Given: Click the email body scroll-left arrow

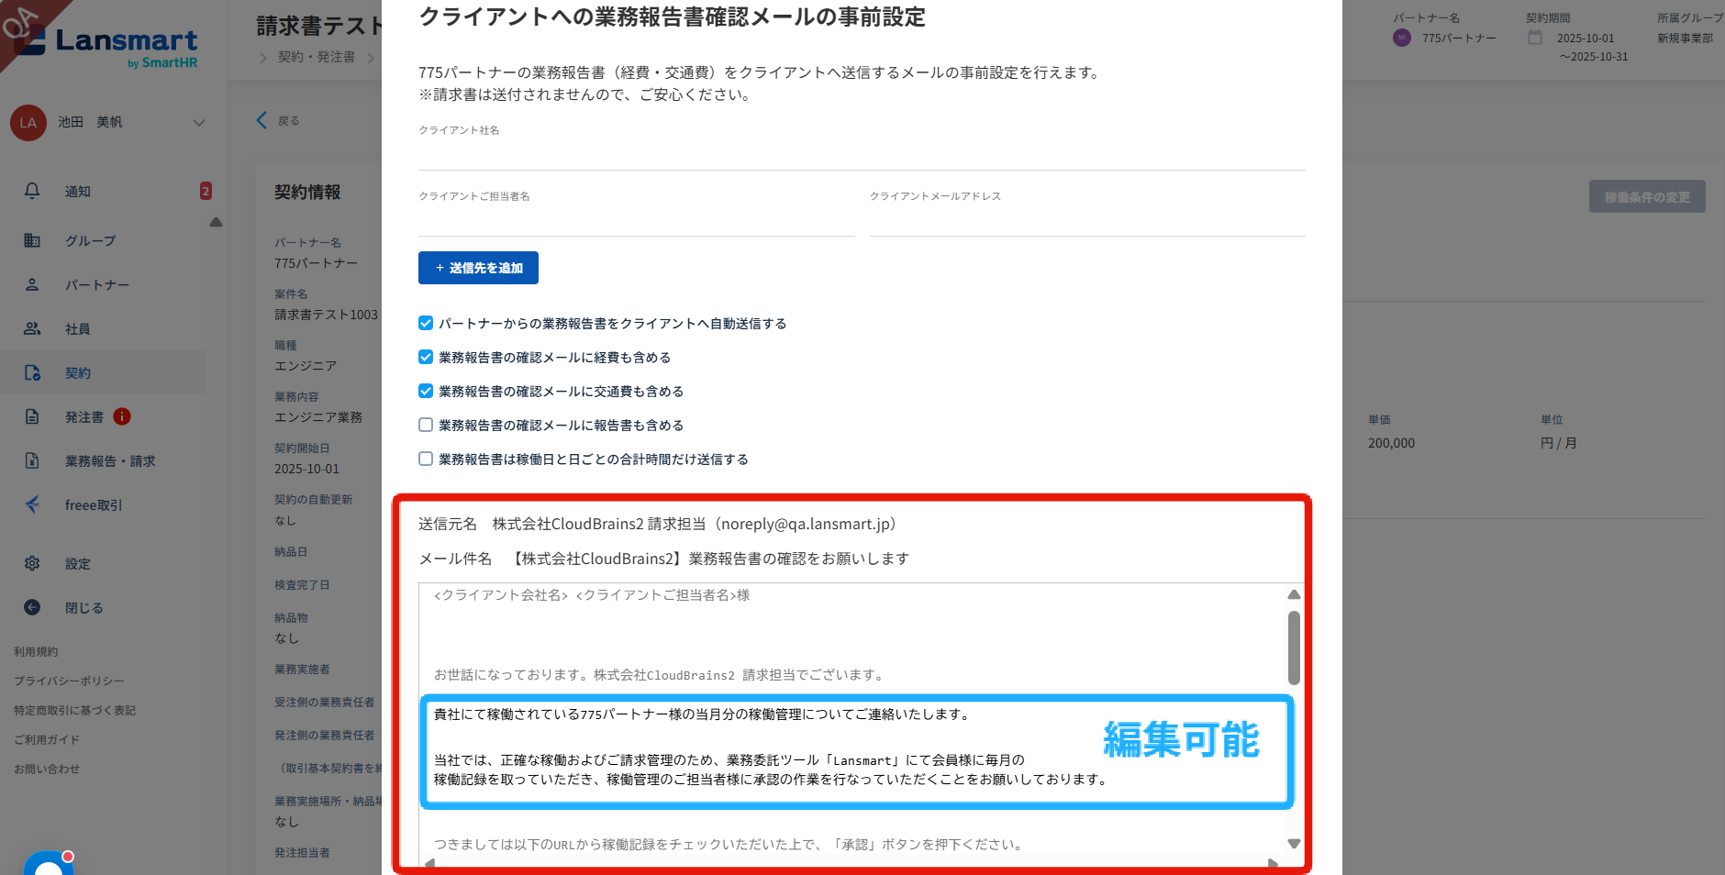Looking at the screenshot, I should coord(429,863).
